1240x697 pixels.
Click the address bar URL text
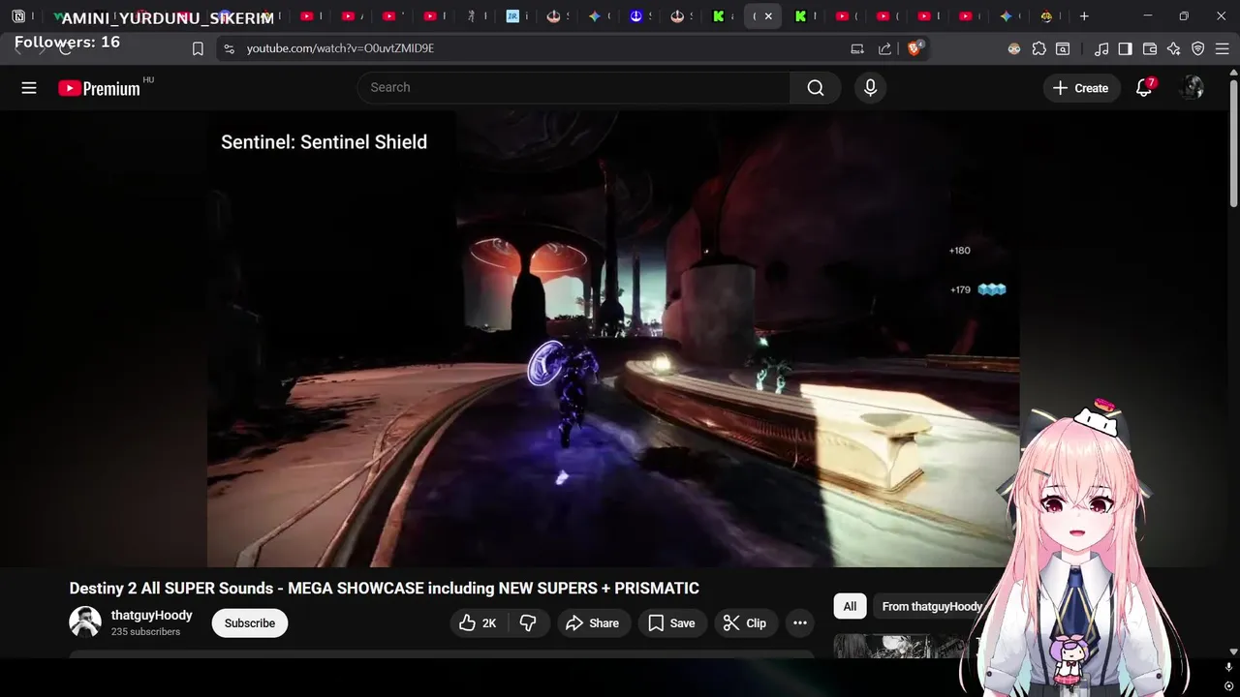(x=340, y=48)
